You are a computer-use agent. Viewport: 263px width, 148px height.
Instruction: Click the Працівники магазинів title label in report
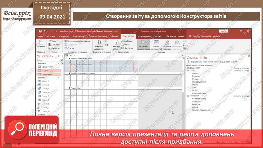[x=102, y=67]
